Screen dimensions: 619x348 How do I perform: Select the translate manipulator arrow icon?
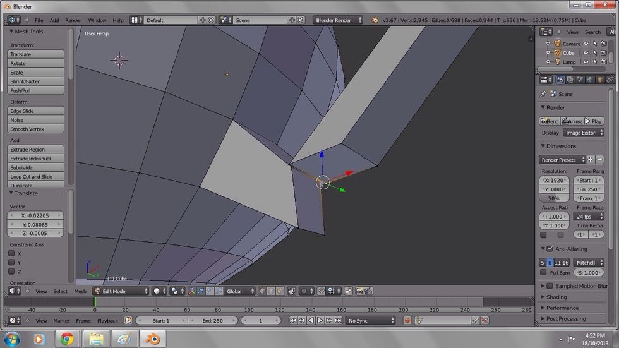point(201,291)
